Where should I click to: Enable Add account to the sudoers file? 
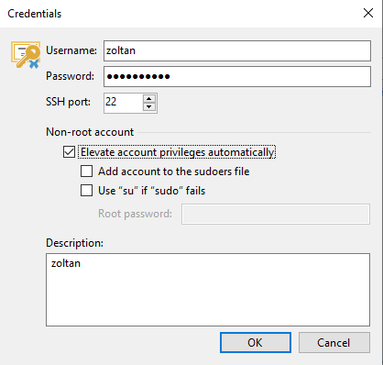pos(86,171)
